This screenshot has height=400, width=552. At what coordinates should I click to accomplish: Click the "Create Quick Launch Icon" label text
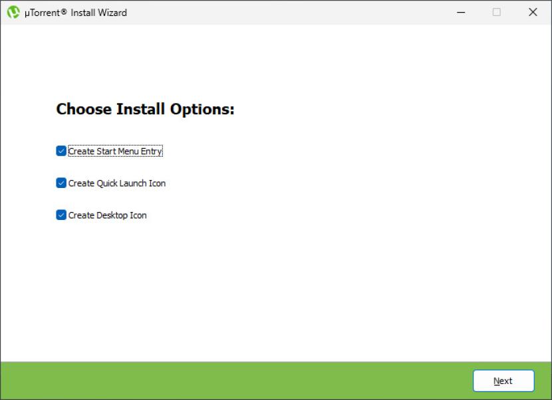click(x=117, y=183)
